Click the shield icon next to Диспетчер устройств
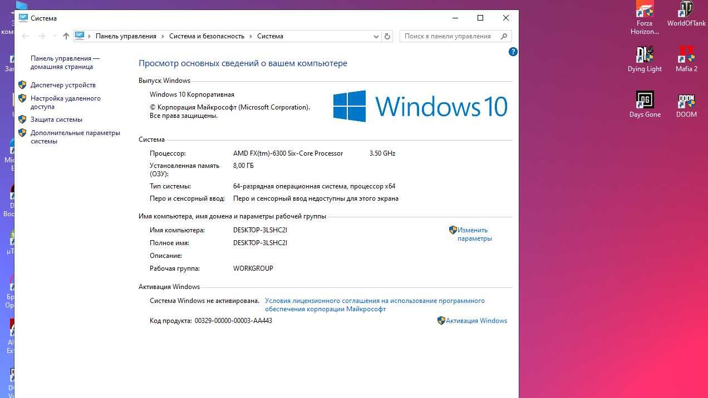 22,85
